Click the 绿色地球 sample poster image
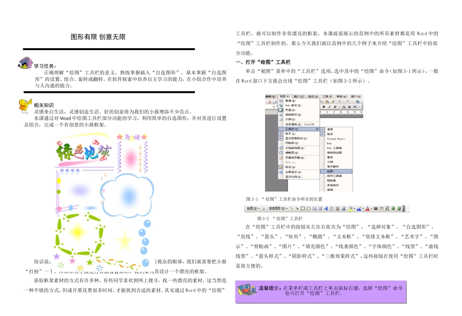Image resolution: width=462 pixels, height=316 pixels. point(103,202)
